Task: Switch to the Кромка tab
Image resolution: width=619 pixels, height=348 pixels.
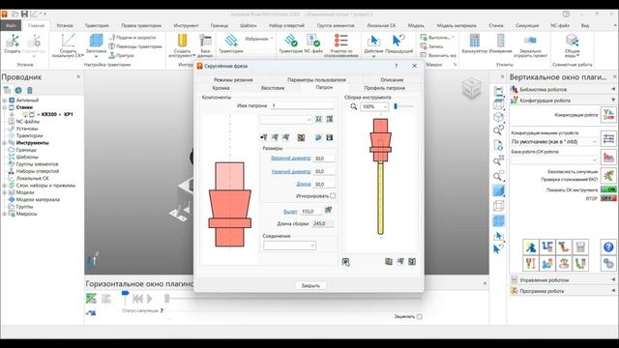Action: tap(221, 88)
